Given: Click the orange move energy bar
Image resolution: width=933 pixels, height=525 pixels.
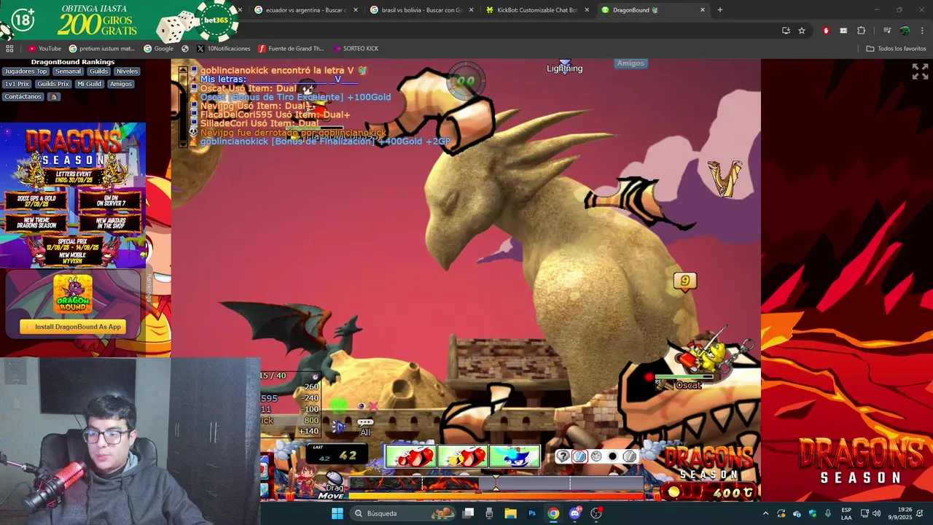Looking at the screenshot, I should pos(497,496).
